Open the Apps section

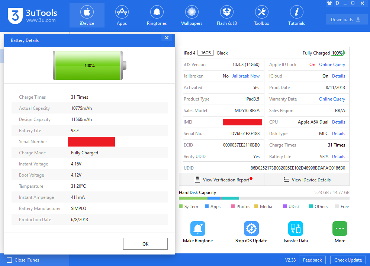pyautogui.click(x=122, y=16)
